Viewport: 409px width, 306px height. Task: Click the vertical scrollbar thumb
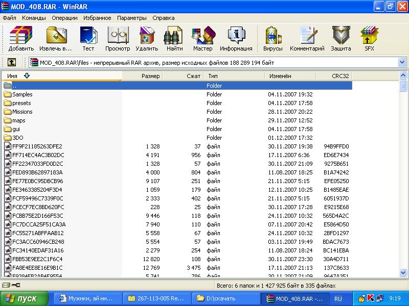tap(403, 86)
